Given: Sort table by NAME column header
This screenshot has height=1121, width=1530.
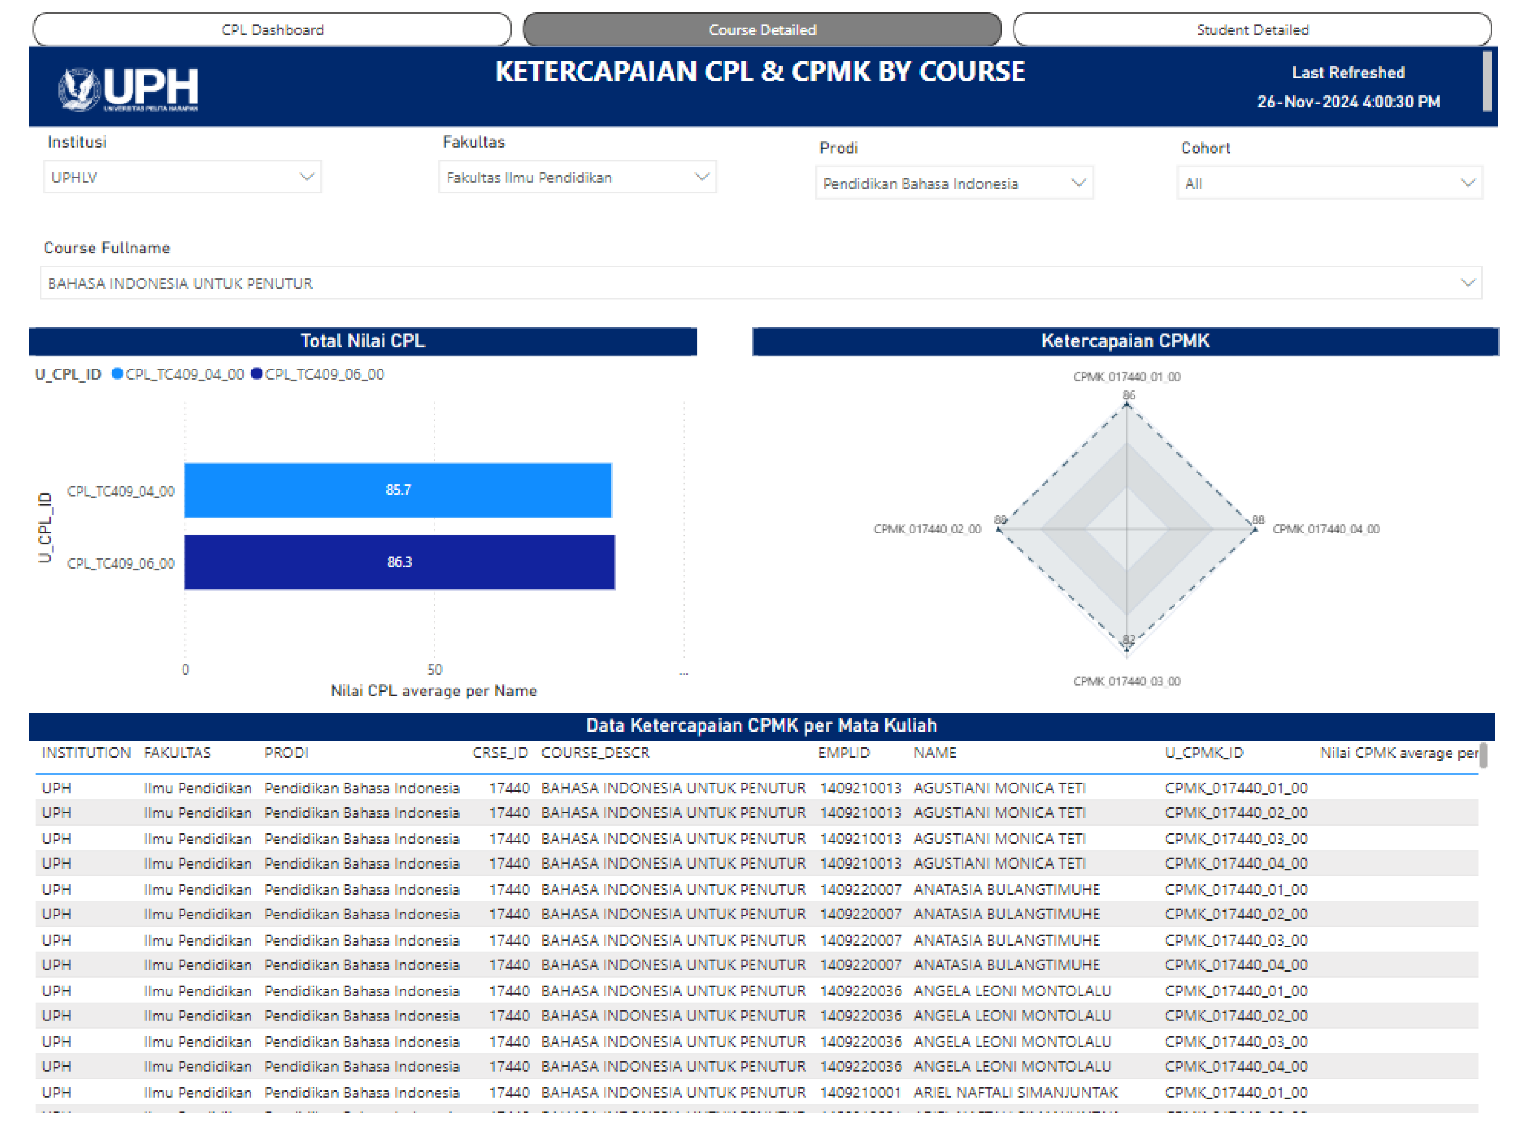Looking at the screenshot, I should (x=935, y=752).
